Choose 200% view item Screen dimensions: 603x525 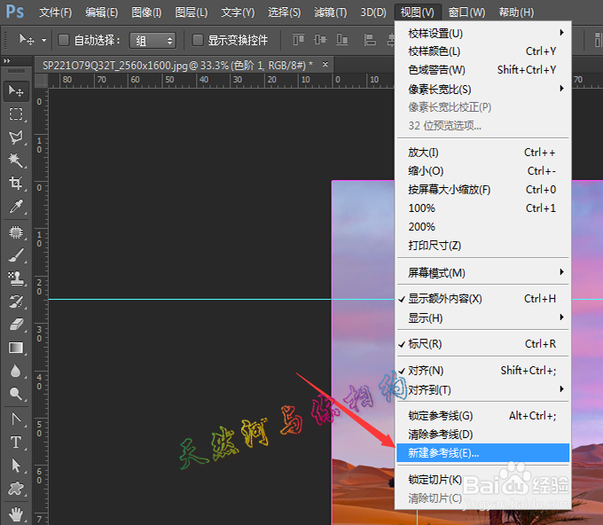tap(483, 226)
